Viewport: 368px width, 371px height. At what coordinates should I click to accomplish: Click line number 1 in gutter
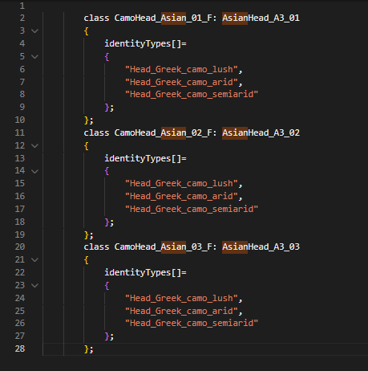tap(22, 6)
